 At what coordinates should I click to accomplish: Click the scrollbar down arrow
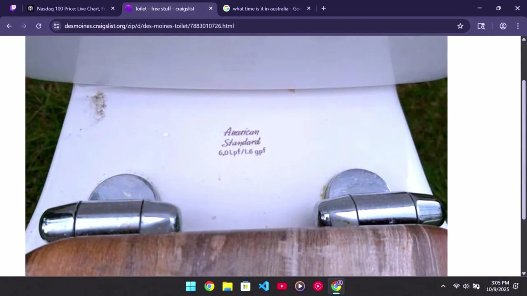pyautogui.click(x=524, y=273)
